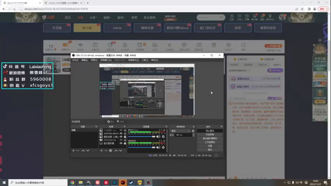Viewport: 331px width, 186px height.
Task: Show hidden system tray icons chevron
Action: (x=285, y=183)
